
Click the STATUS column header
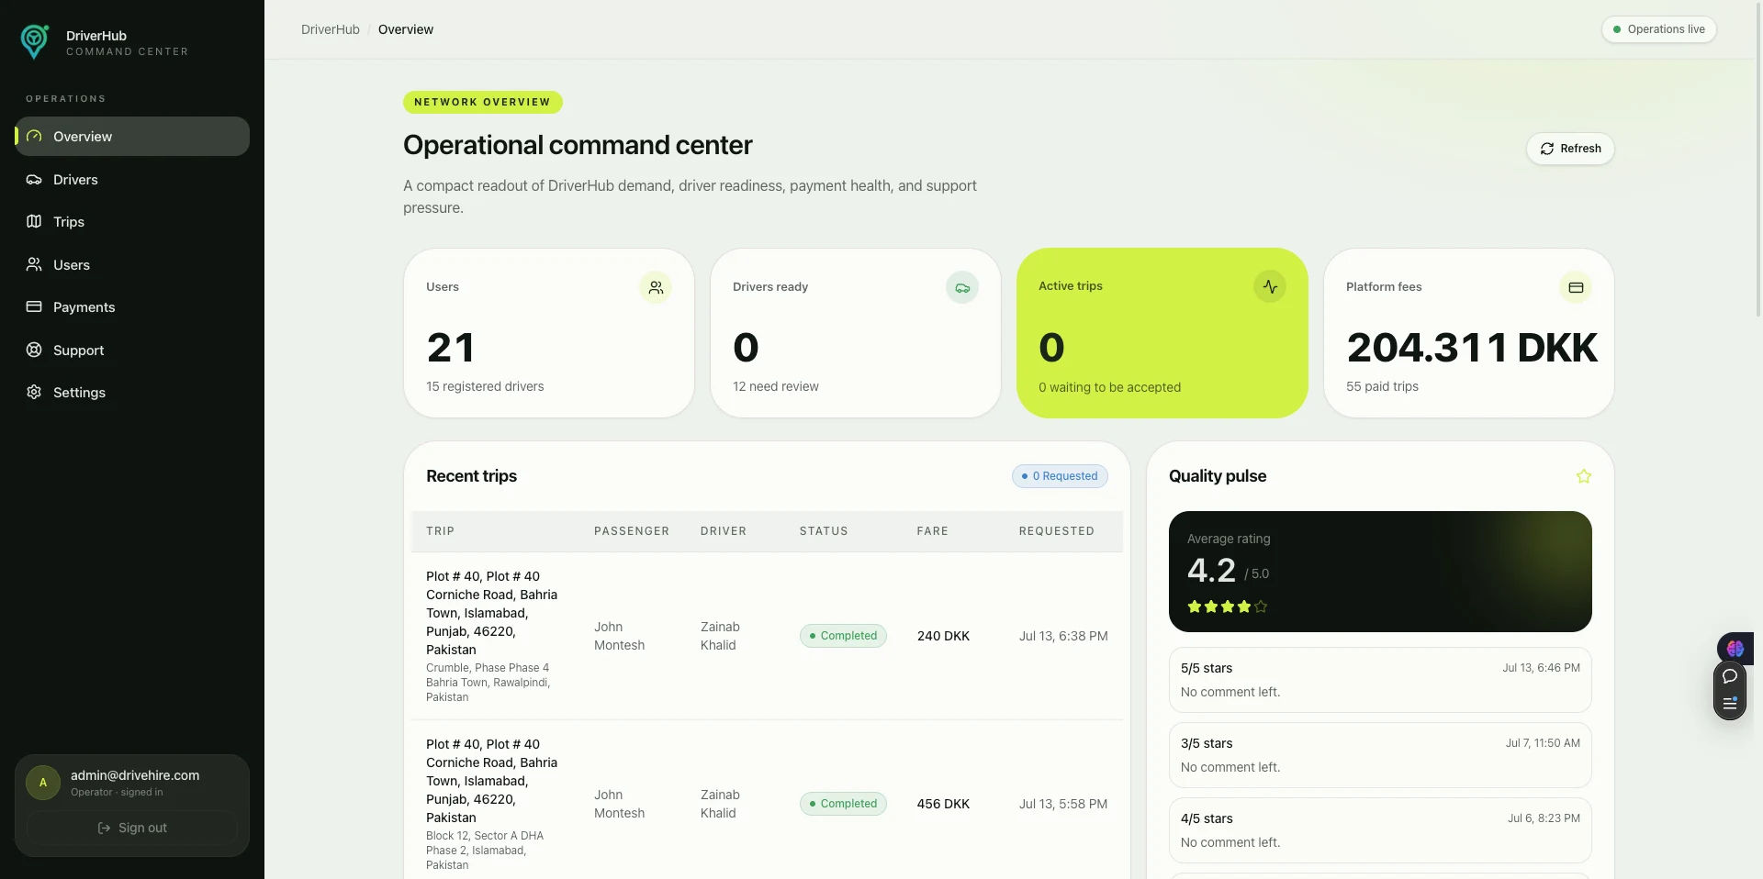(824, 531)
